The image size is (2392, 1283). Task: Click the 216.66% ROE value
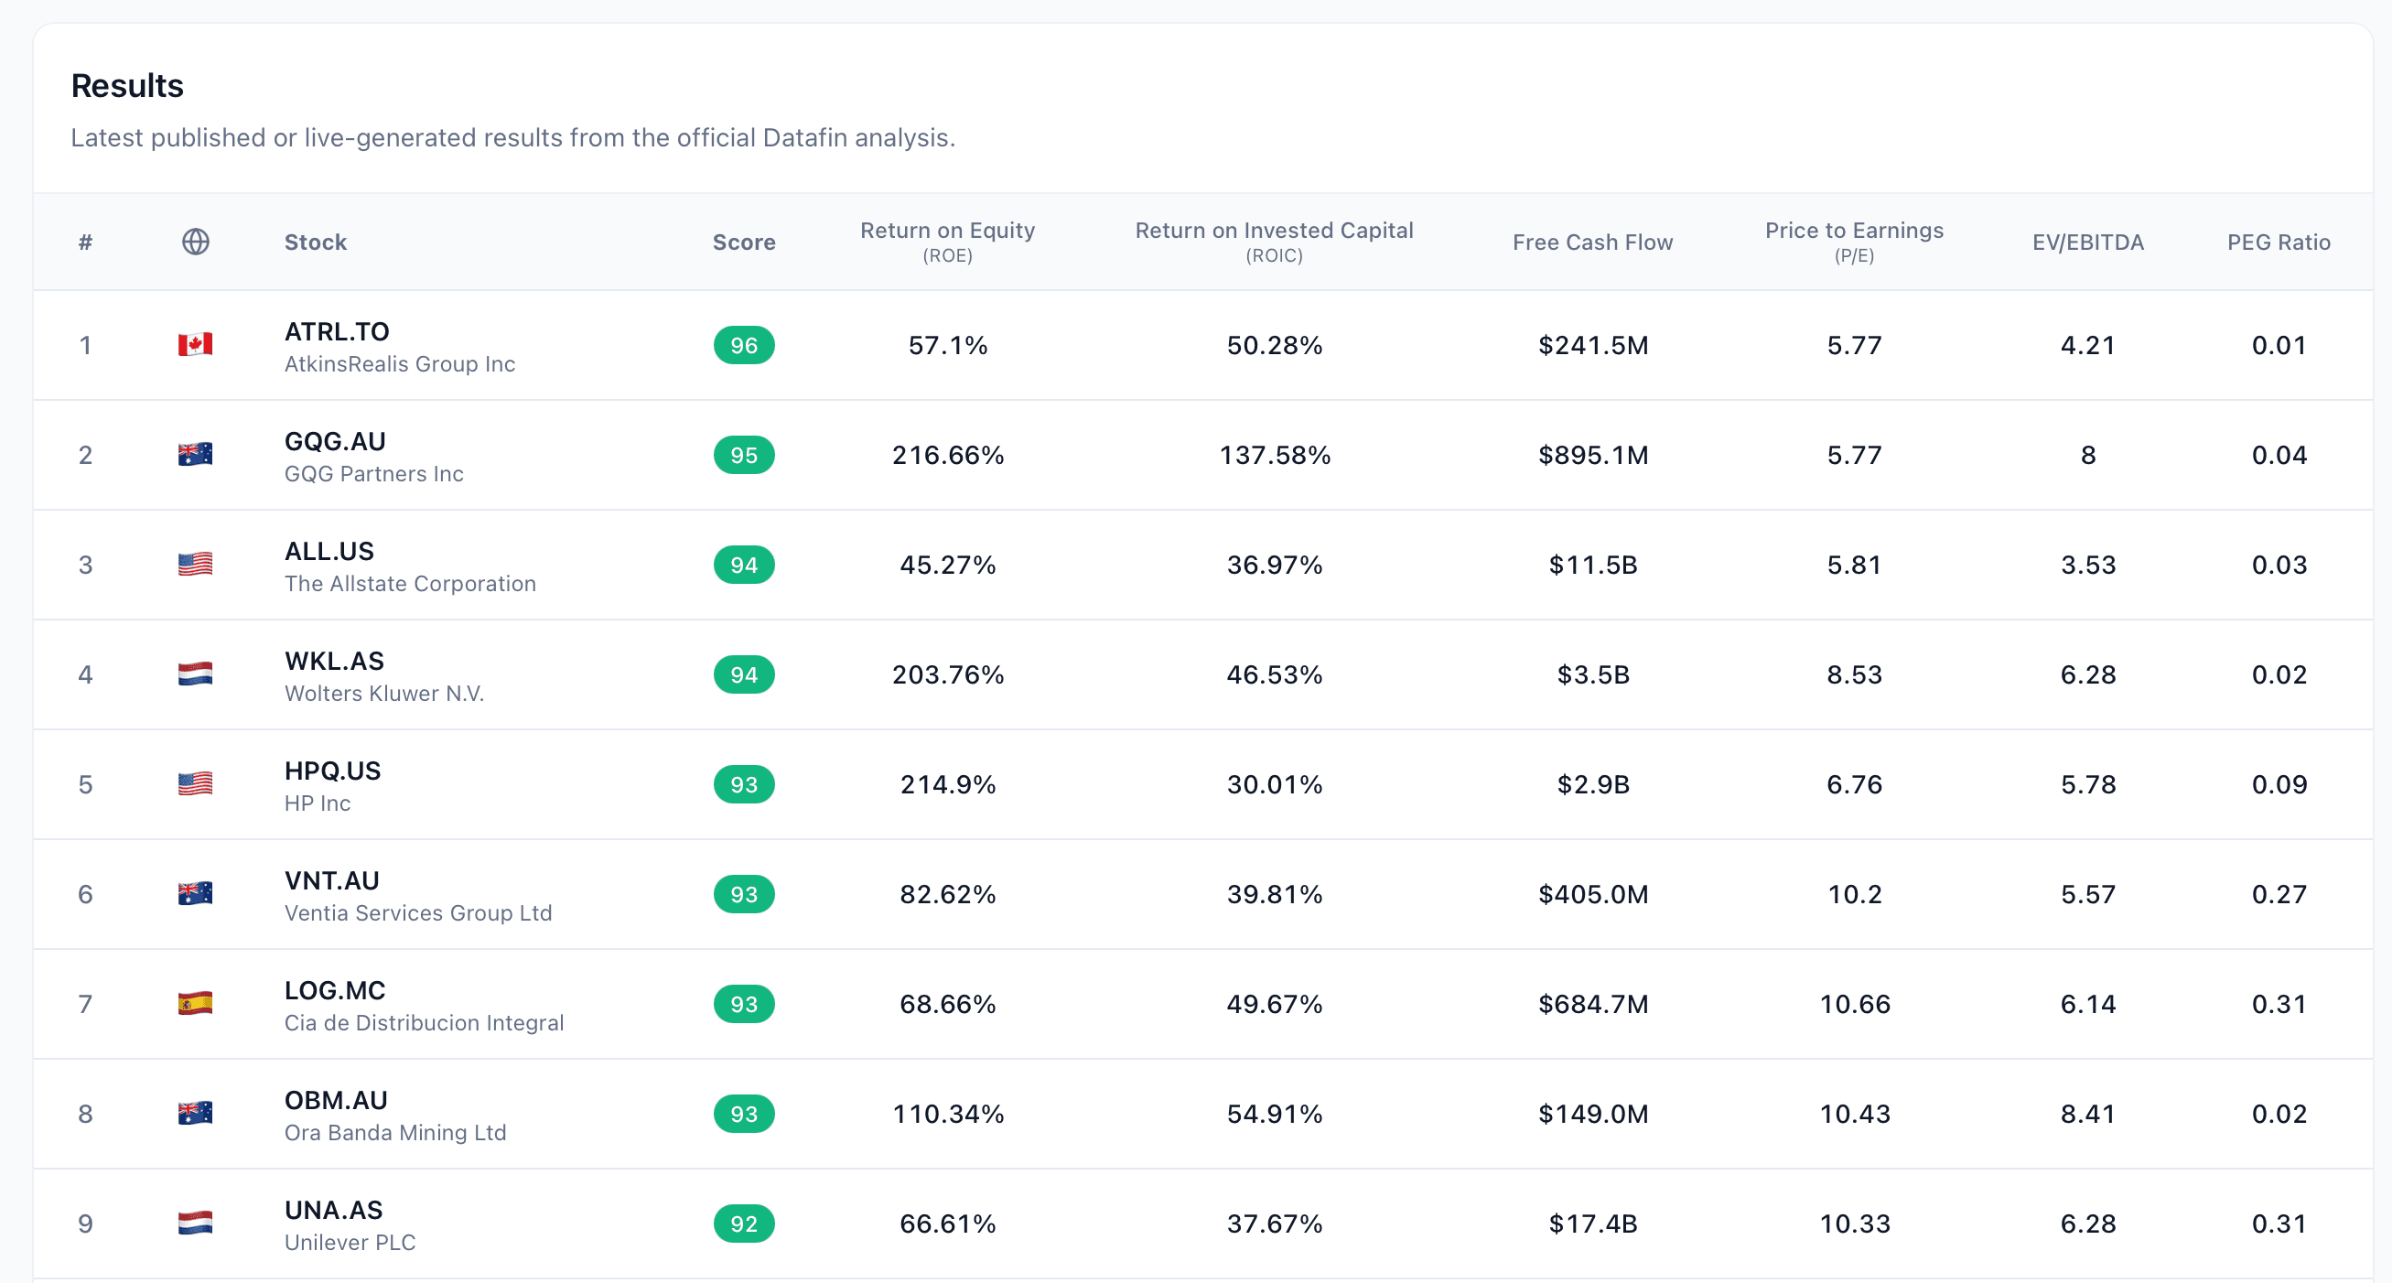[x=947, y=455]
